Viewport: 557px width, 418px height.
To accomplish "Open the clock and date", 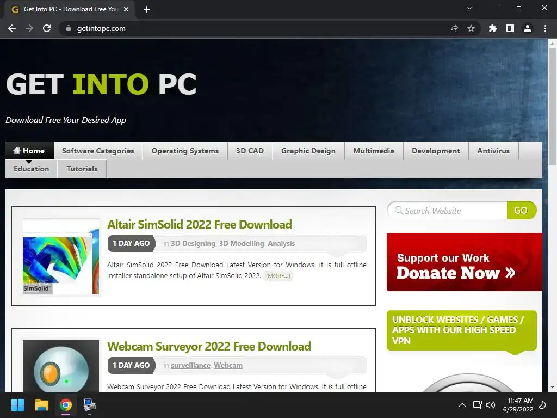I will pyautogui.click(x=518, y=405).
